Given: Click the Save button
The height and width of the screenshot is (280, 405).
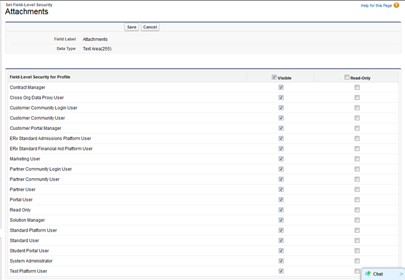Looking at the screenshot, I should pos(132,27).
